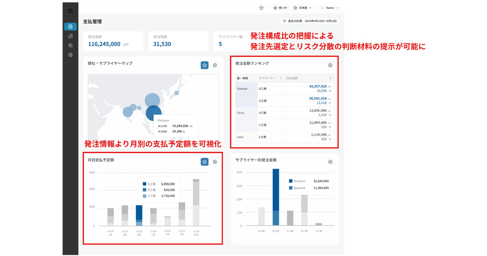The width and height of the screenshot is (487, 256).
Task: Click the 国・地域 column header
Action: [246, 78]
